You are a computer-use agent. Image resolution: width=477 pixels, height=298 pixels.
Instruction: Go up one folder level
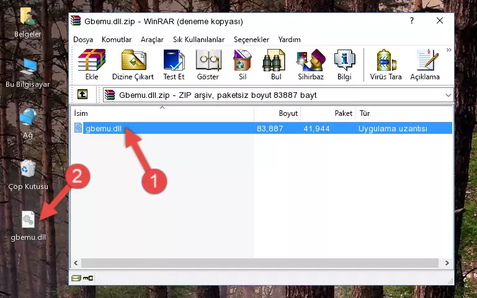click(82, 94)
